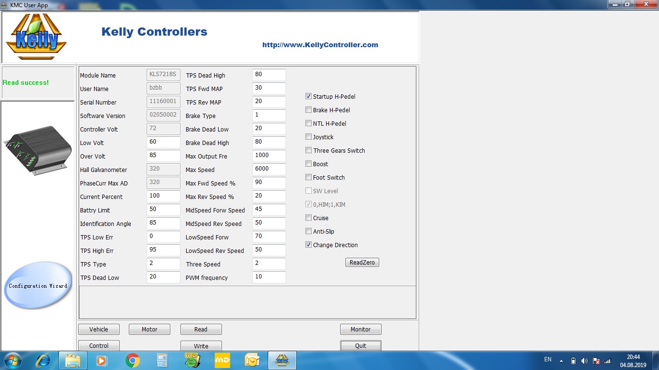The width and height of the screenshot is (659, 370).
Task: Open the Configuration Wizard oval button
Action: tap(38, 286)
